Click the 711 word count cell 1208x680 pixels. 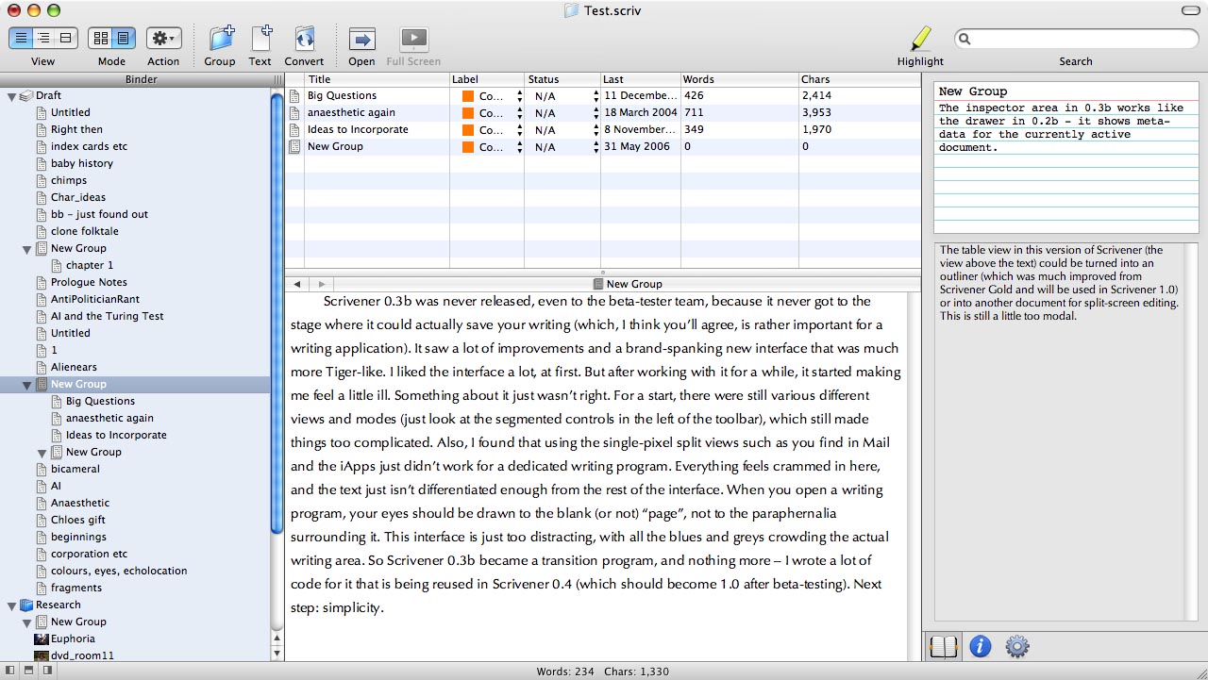(693, 112)
